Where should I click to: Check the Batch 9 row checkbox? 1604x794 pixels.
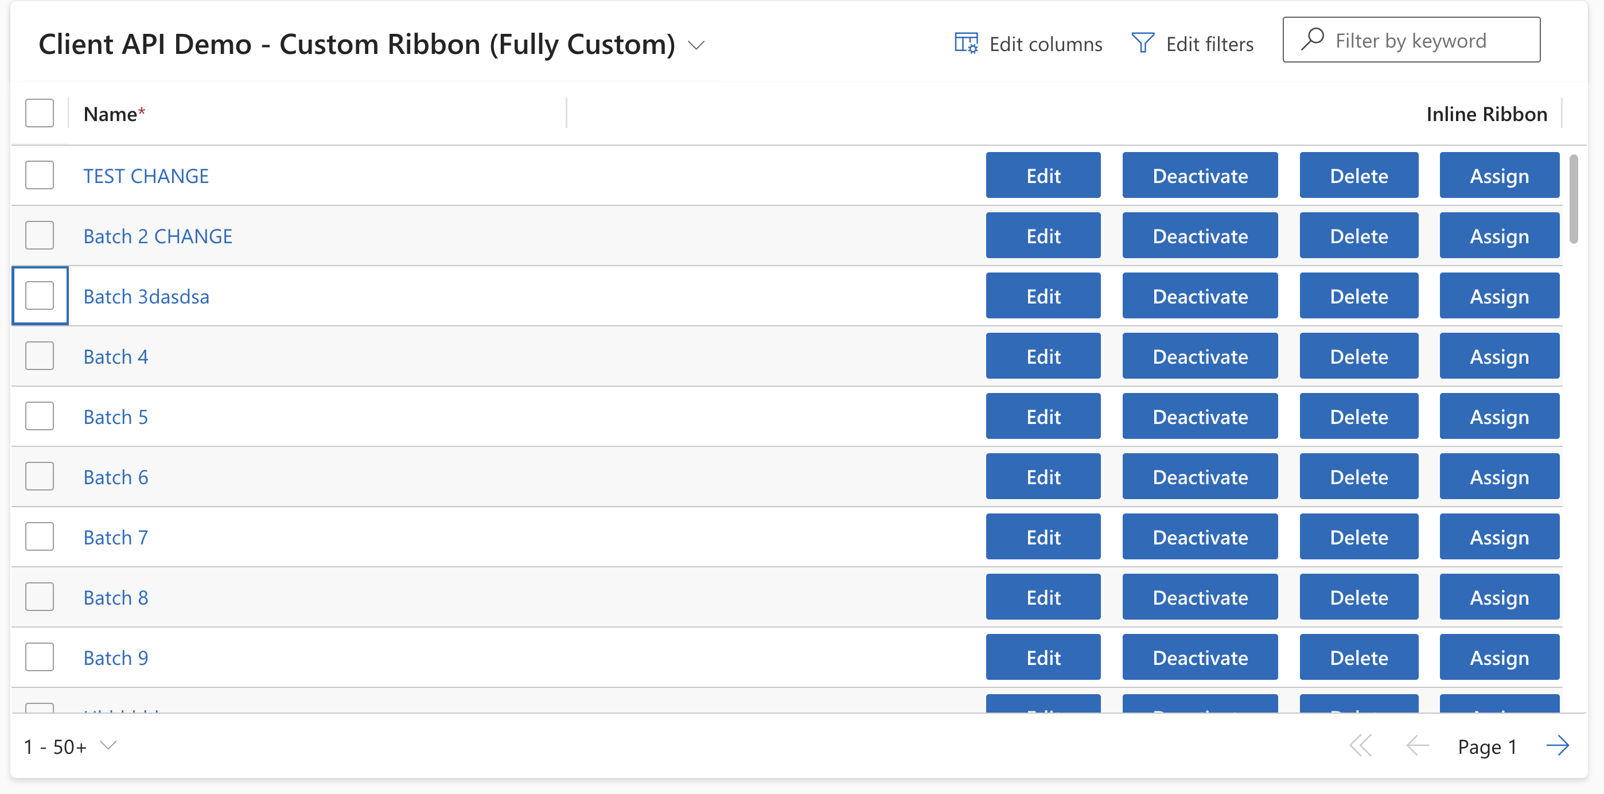point(39,656)
